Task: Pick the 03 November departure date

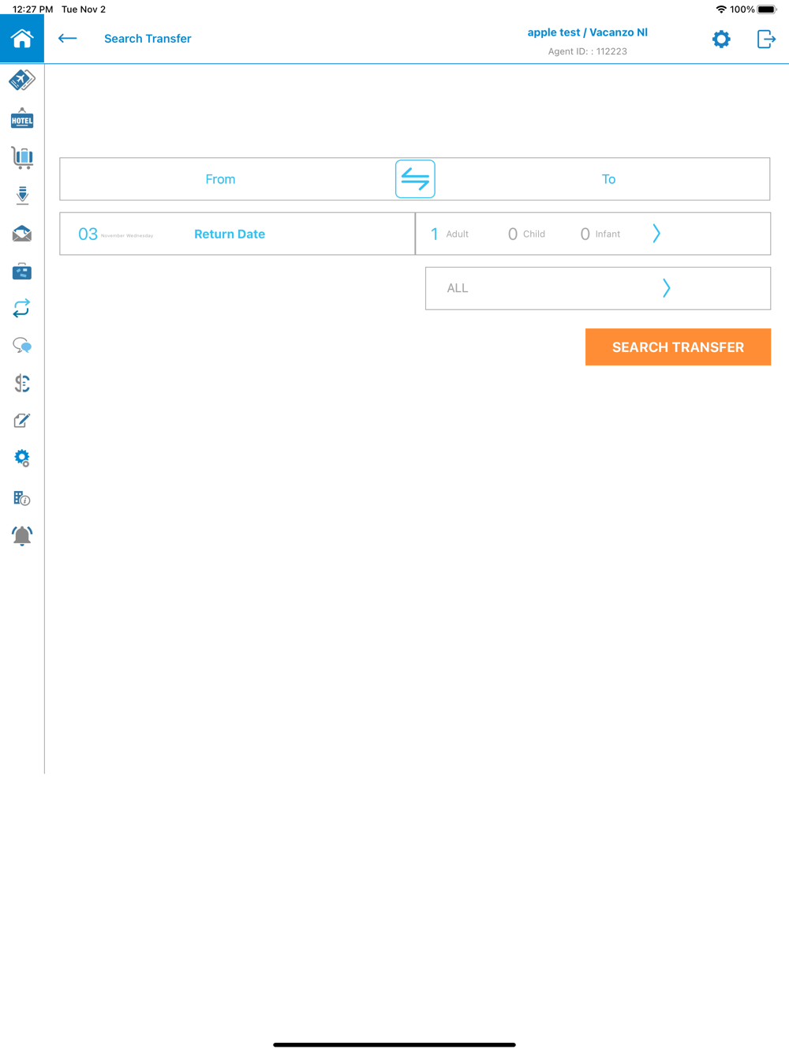Action: point(116,234)
